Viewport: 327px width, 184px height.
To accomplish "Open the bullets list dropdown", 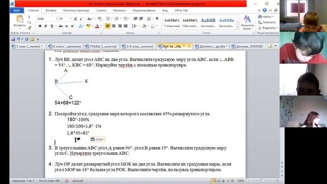I will coord(111,19).
